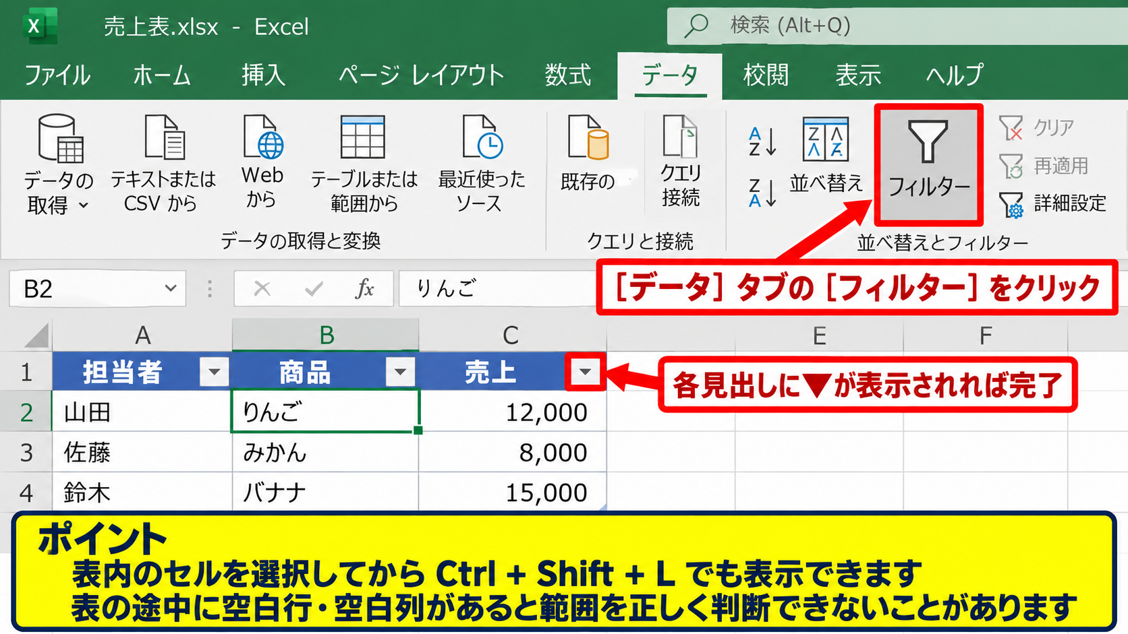Viewport: 1128px width, 634px height.
Task: Choose テーブルまたは範囲から import
Action: [364, 164]
